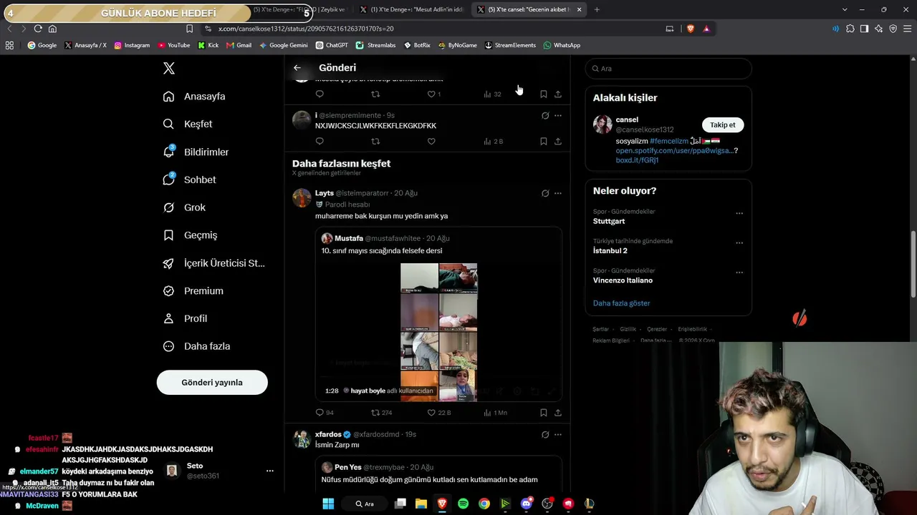Open the Streamlabs bookmark
The image size is (917, 515).
[x=376, y=45]
